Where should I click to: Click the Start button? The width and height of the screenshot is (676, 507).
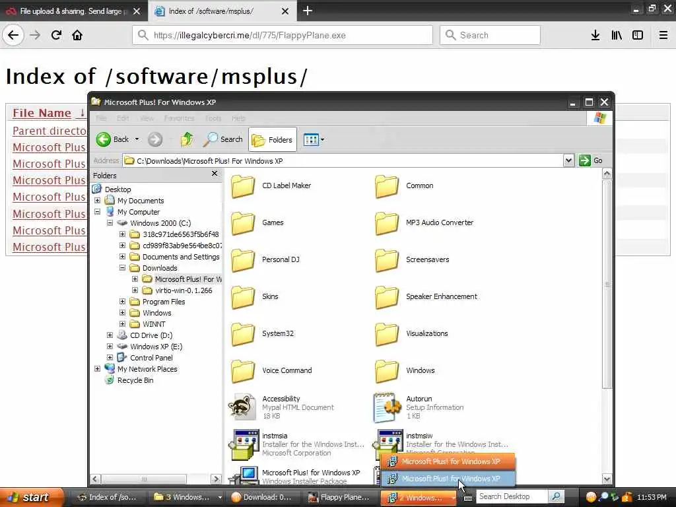click(30, 497)
